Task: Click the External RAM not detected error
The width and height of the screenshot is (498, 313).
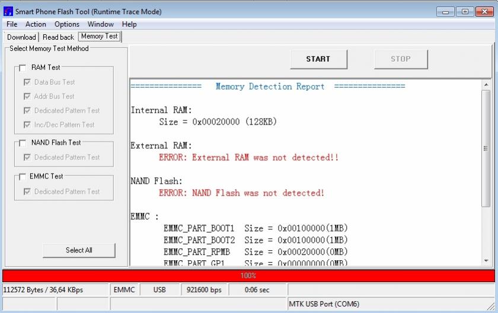Action: (x=248, y=158)
